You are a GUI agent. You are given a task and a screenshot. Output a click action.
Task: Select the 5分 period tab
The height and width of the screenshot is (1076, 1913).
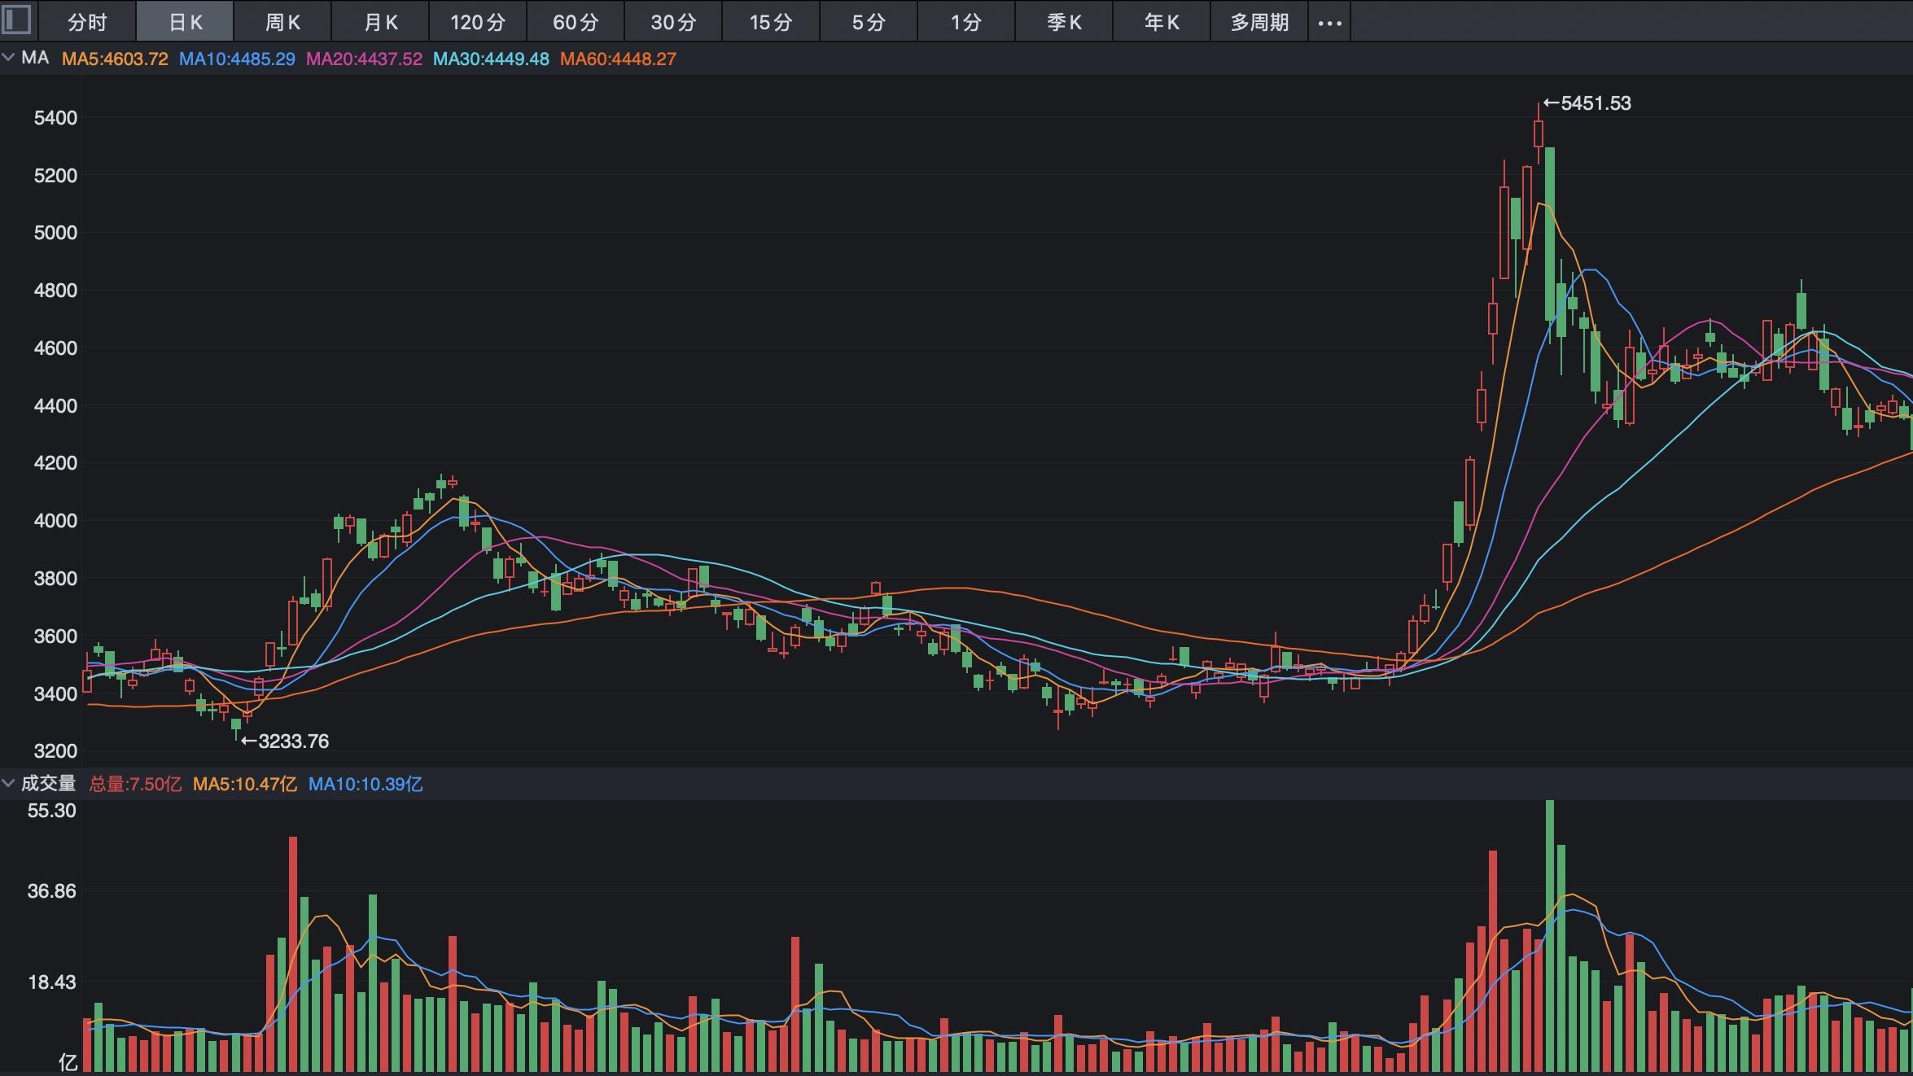coord(869,22)
